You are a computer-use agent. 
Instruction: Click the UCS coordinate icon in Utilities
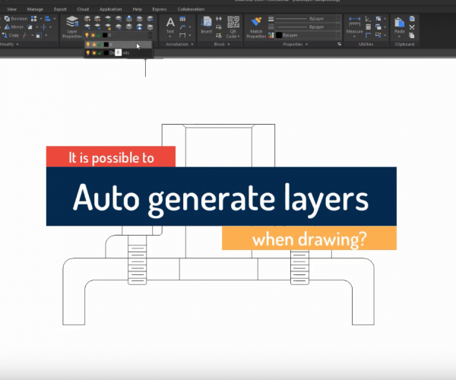368,19
